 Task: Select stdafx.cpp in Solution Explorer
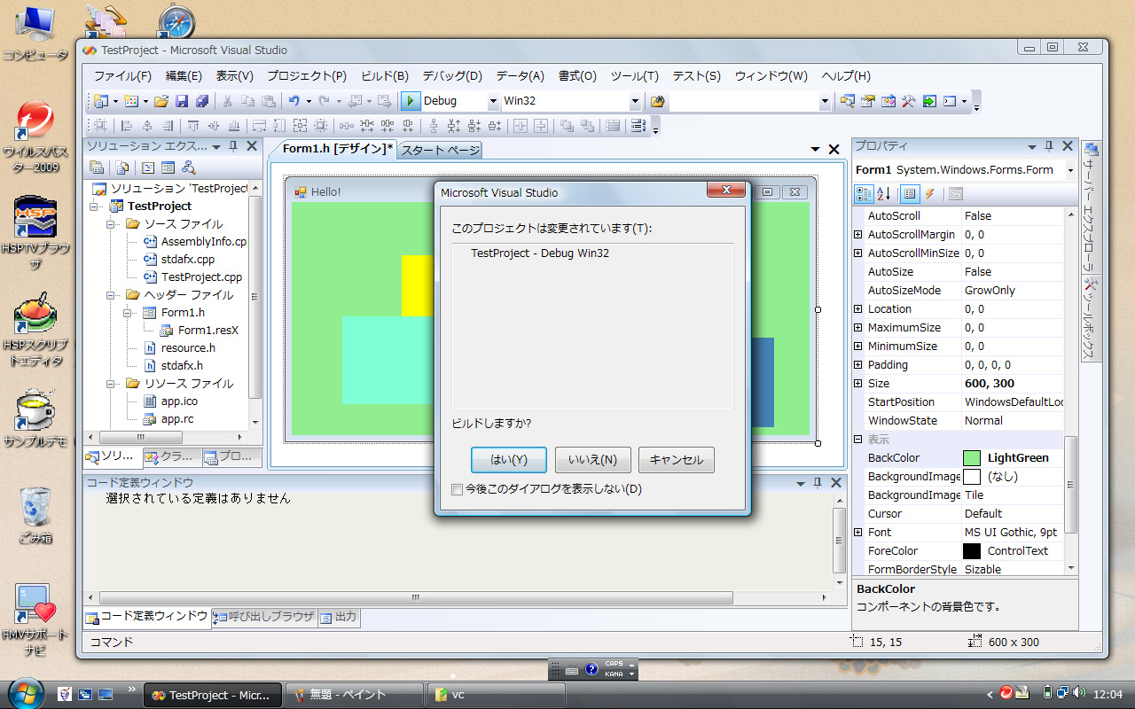point(187,260)
